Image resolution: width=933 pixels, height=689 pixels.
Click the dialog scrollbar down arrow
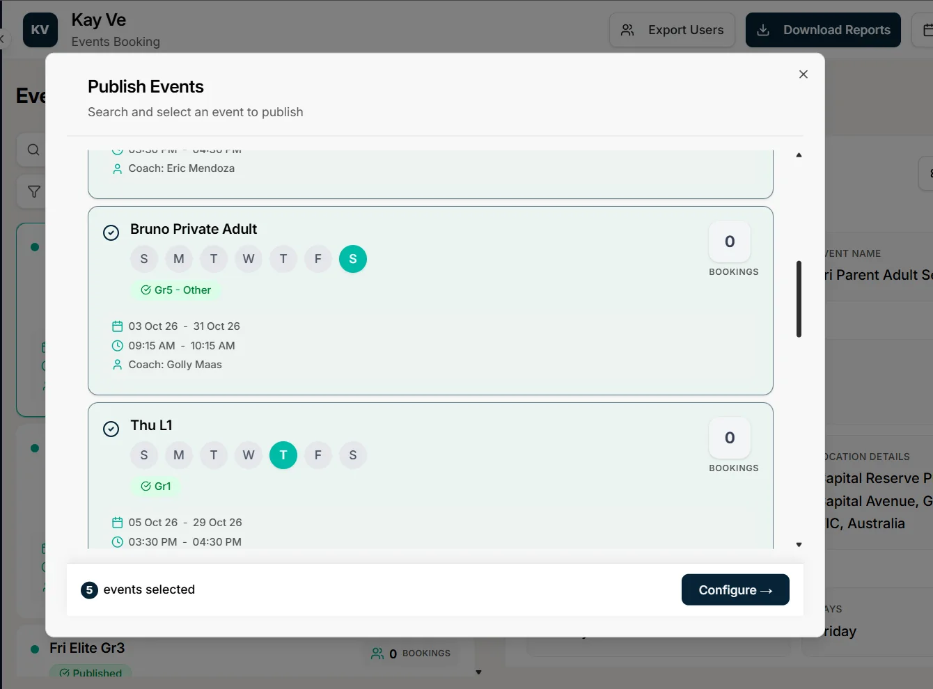[x=799, y=545]
